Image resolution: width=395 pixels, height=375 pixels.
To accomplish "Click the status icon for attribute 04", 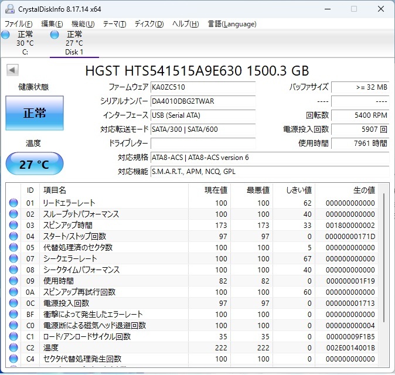I will [13, 236].
